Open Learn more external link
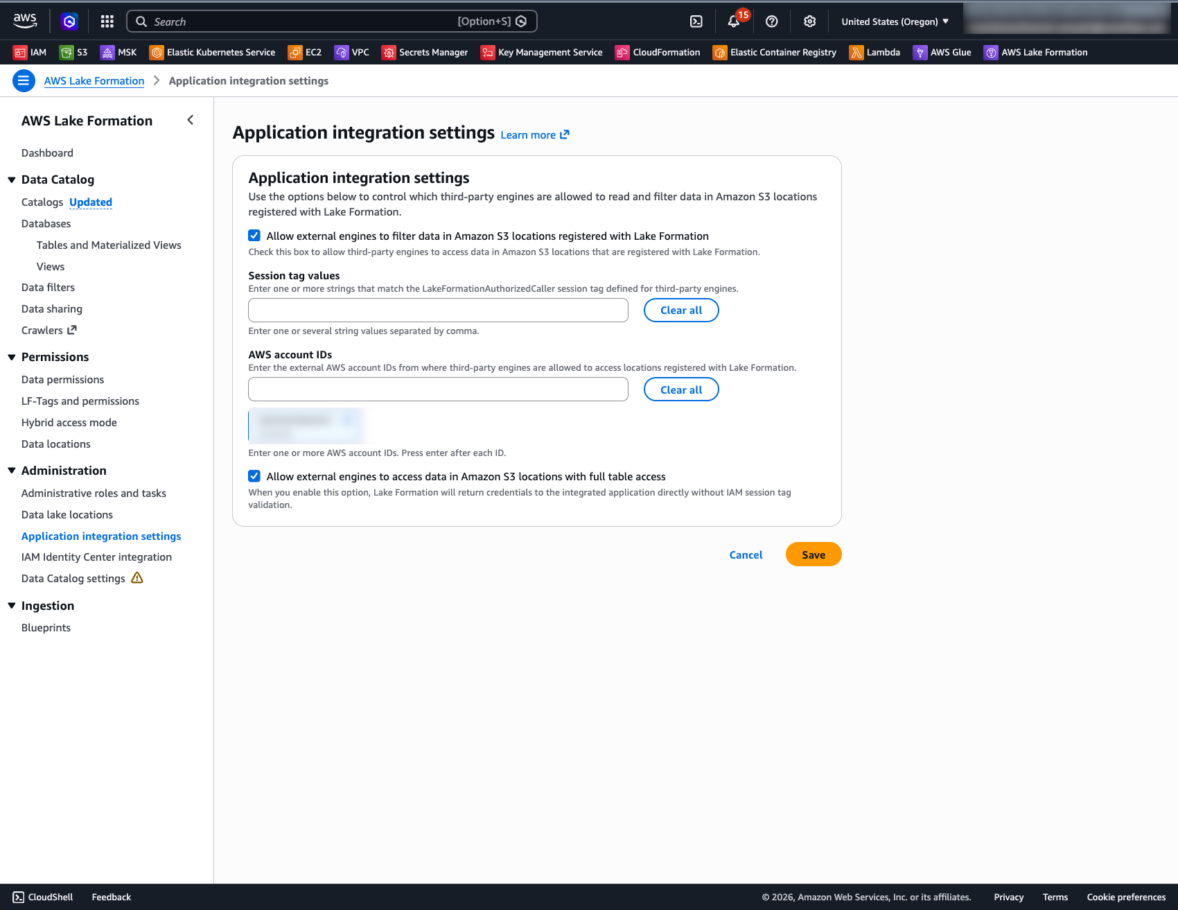The image size is (1178, 910). 535,134
